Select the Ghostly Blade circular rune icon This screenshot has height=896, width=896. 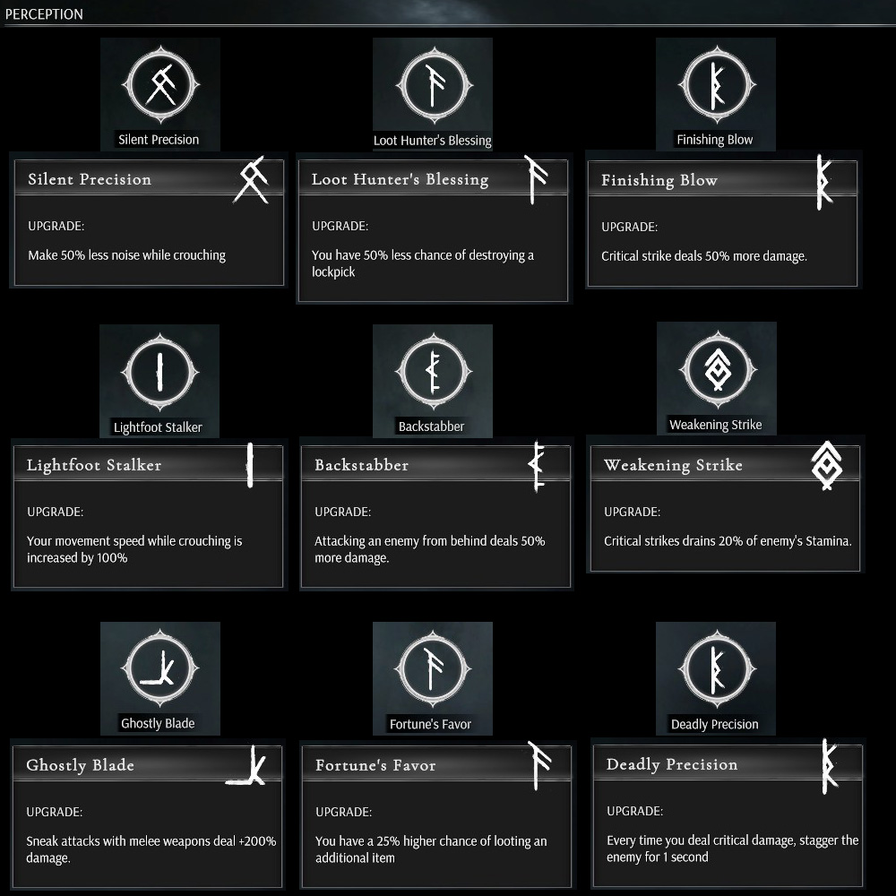coord(159,669)
